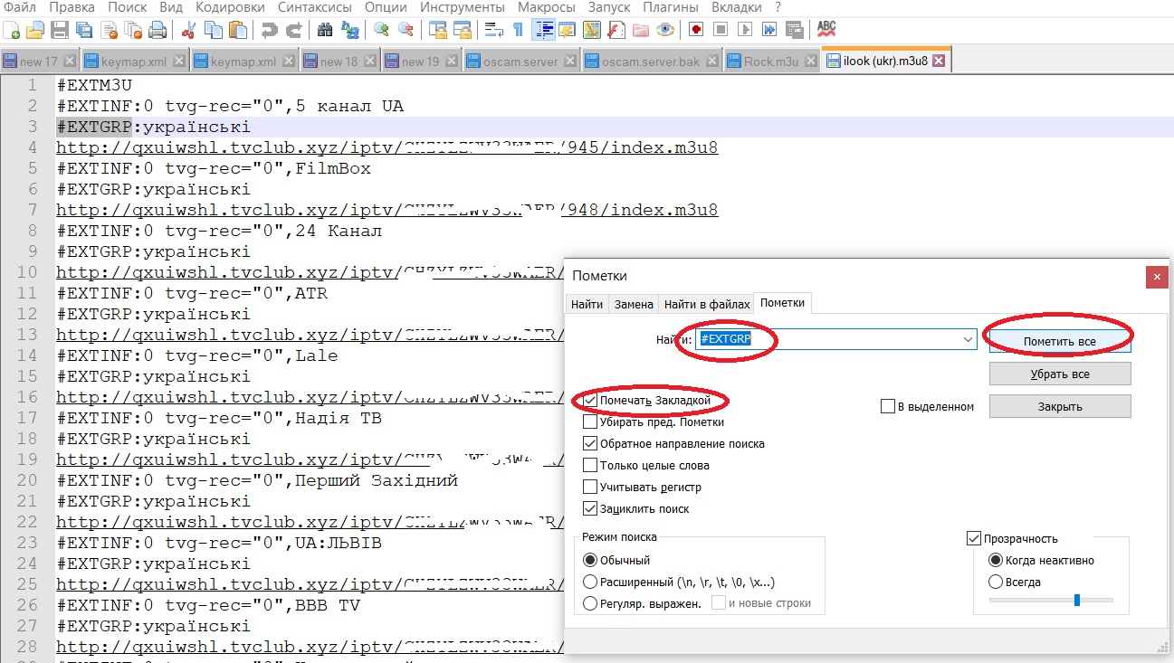Image resolution: width=1174 pixels, height=663 pixels.
Task: Enable the Учитывать регистр checkbox
Action: [591, 487]
